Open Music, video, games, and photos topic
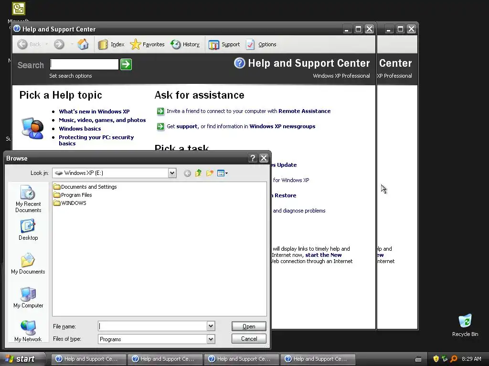 [102, 120]
